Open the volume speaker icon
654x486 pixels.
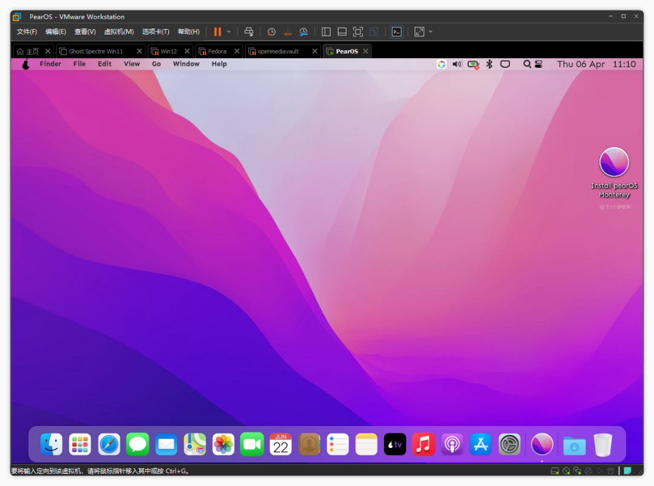(x=457, y=64)
